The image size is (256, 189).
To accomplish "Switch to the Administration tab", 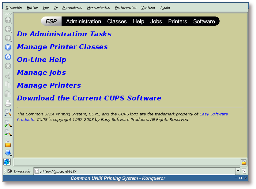I will 83,21.
